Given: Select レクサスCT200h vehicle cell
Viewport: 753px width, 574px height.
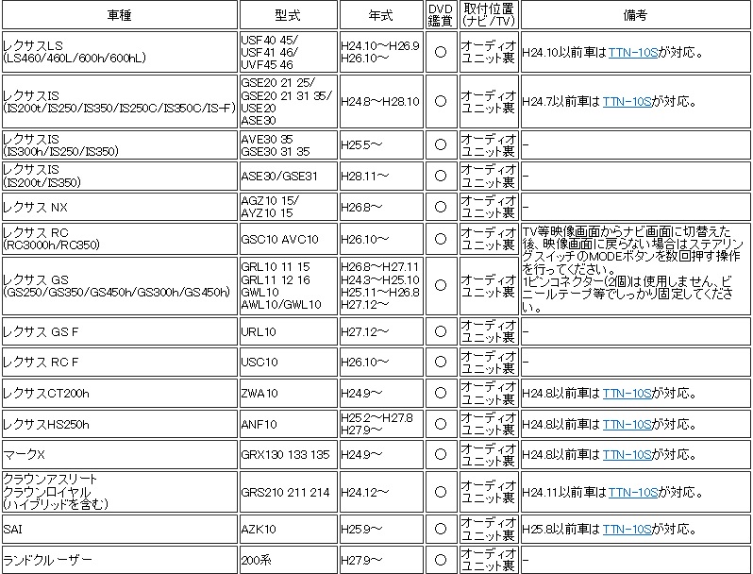Looking at the screenshot, I should tap(120, 393).
